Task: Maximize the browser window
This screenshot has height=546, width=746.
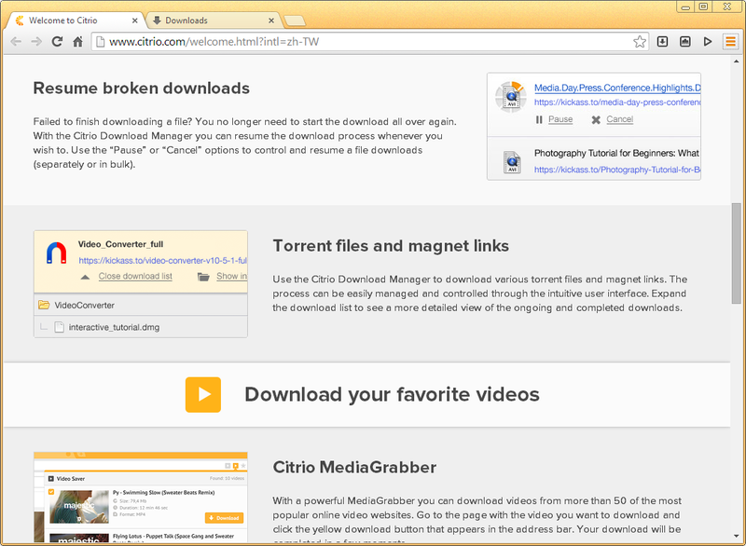Action: [704, 7]
